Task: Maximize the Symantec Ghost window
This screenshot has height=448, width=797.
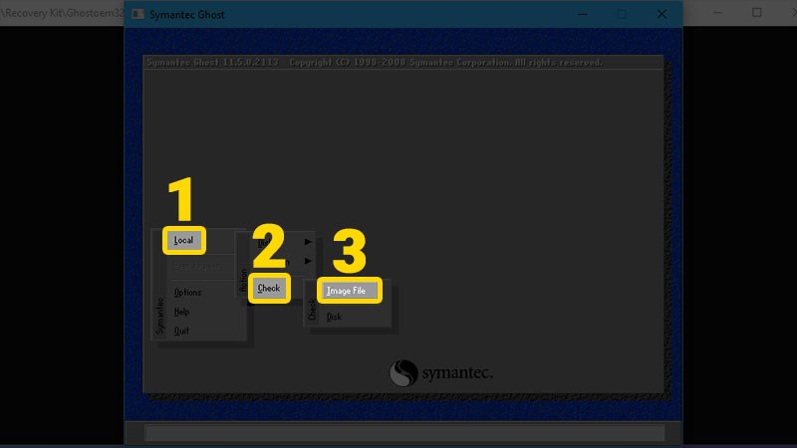Action: click(622, 14)
